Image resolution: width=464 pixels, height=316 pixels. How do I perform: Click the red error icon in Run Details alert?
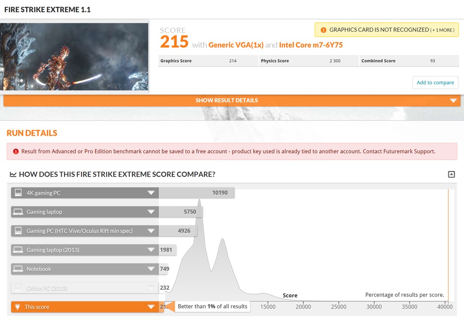coord(16,152)
